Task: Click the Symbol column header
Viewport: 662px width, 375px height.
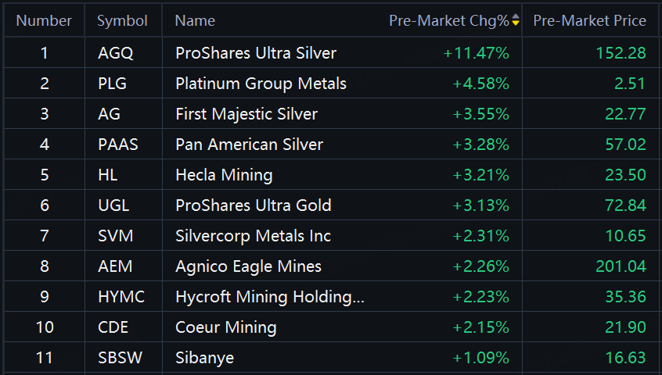Action: (x=122, y=21)
